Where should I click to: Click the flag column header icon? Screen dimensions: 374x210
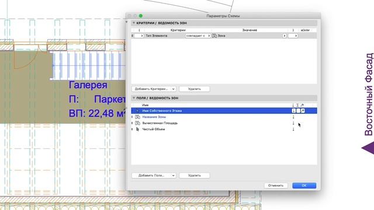302,105
